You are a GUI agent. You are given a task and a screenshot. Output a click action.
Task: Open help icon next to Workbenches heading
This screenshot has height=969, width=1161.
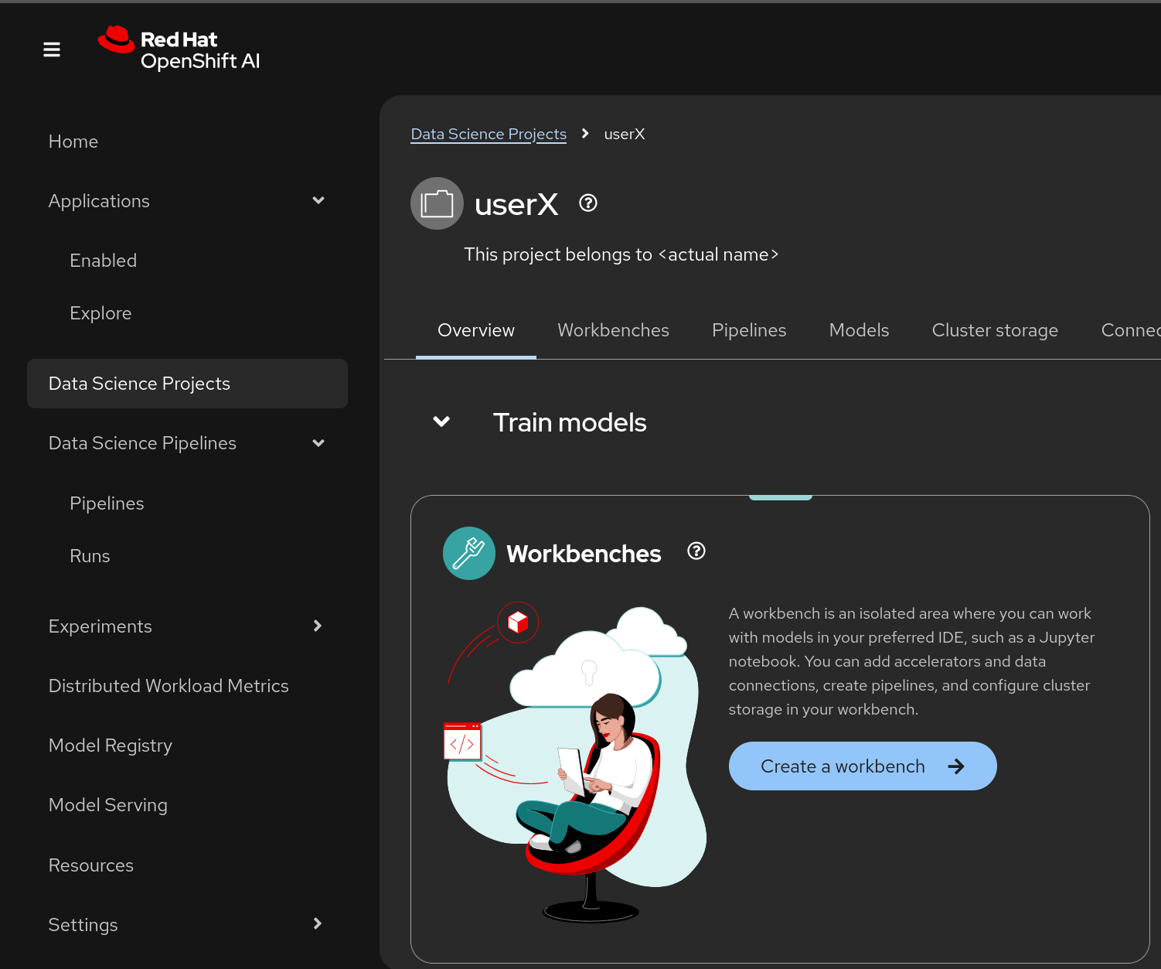(x=696, y=551)
